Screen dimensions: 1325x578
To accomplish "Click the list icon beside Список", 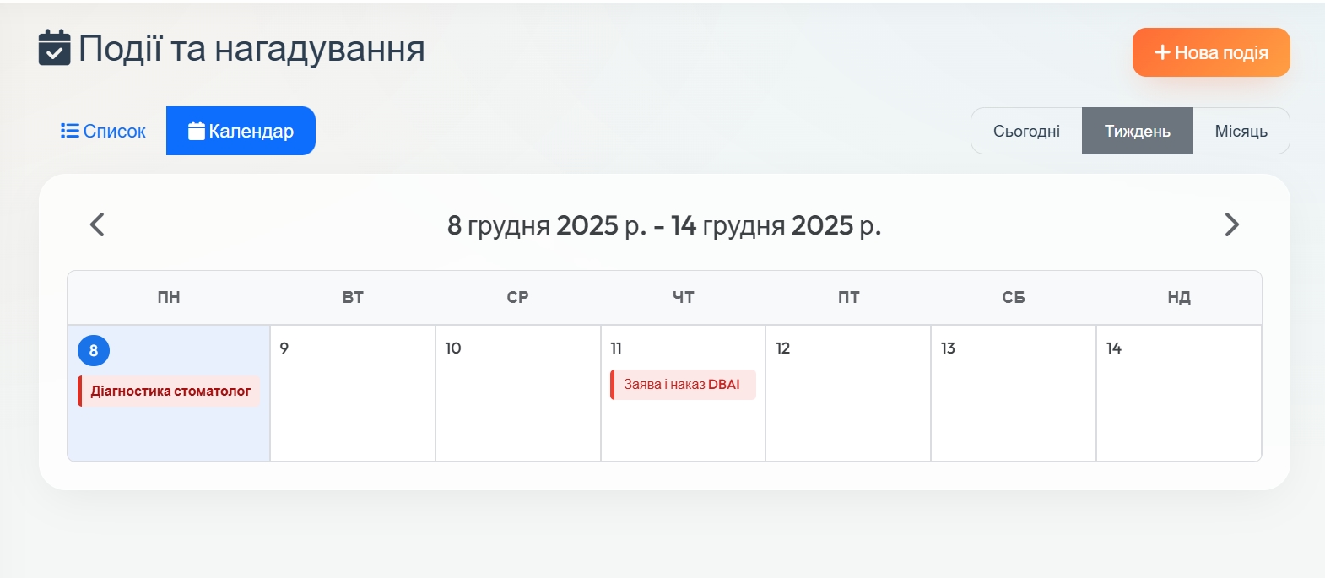I will tap(69, 131).
